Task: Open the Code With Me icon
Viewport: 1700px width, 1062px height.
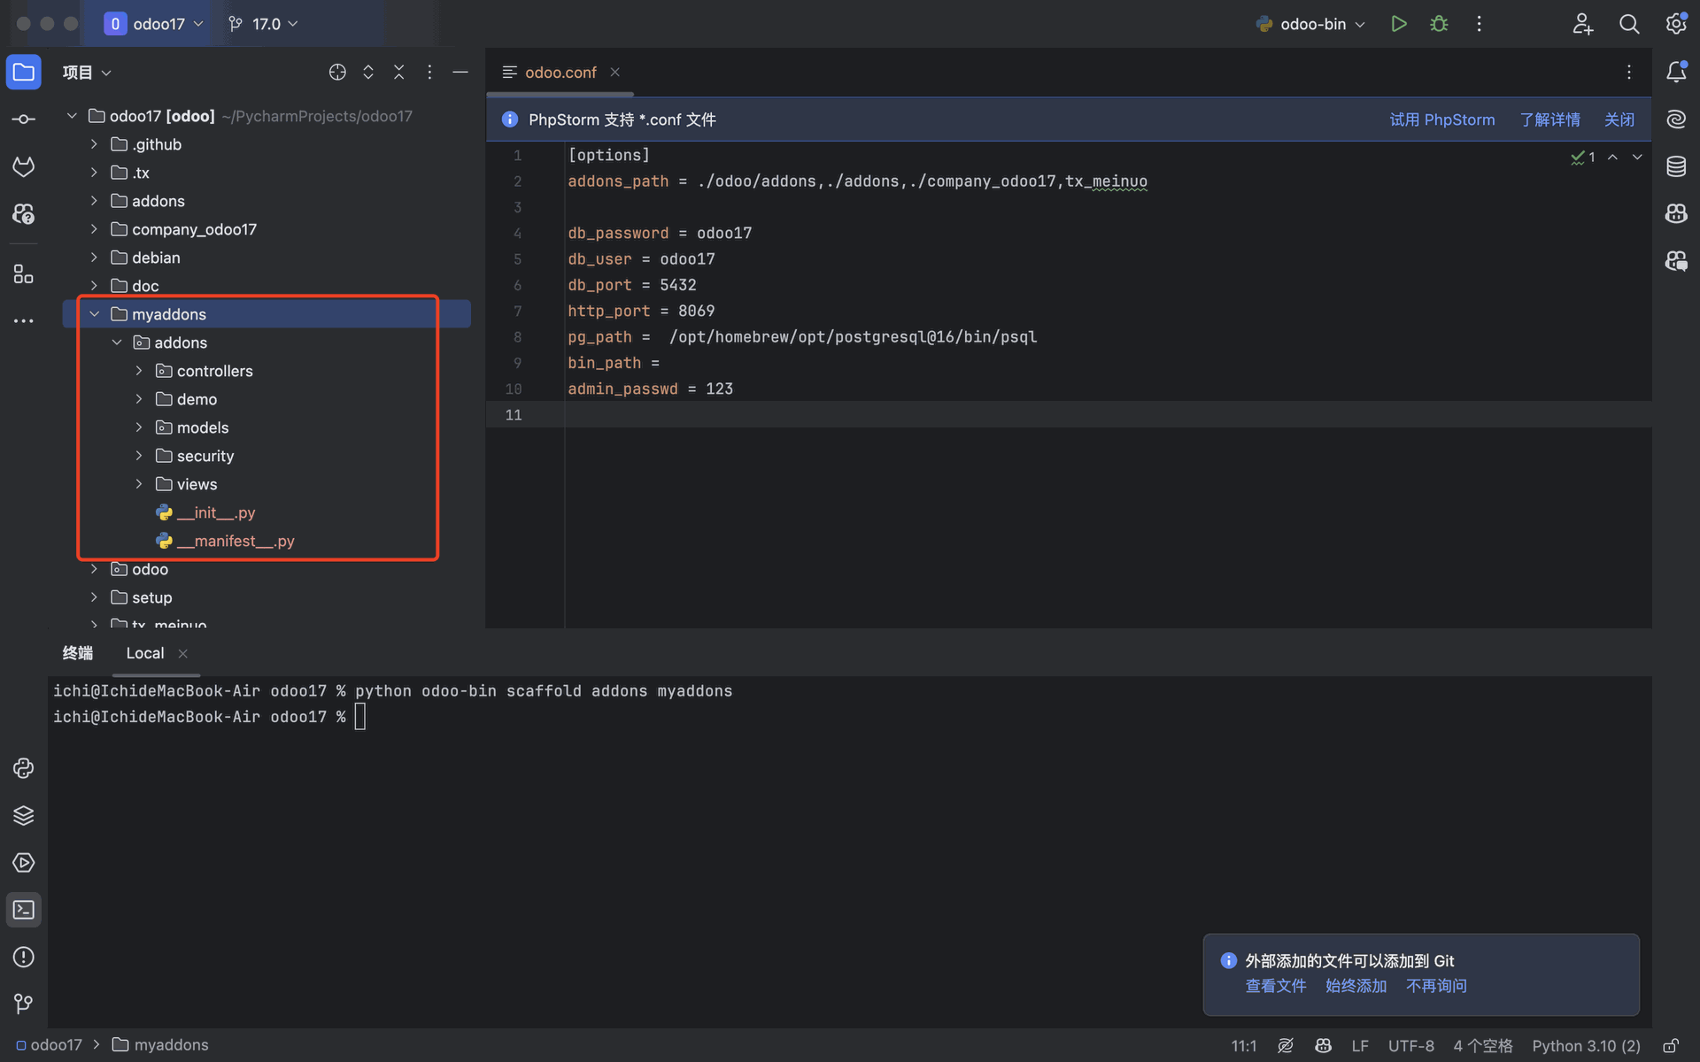Action: (1583, 24)
